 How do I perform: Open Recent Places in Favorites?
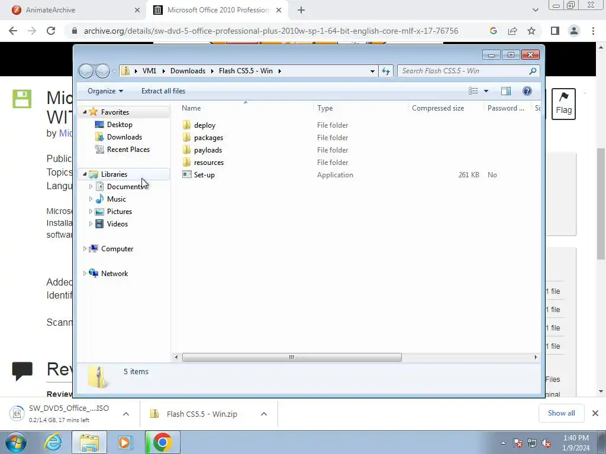pos(128,150)
